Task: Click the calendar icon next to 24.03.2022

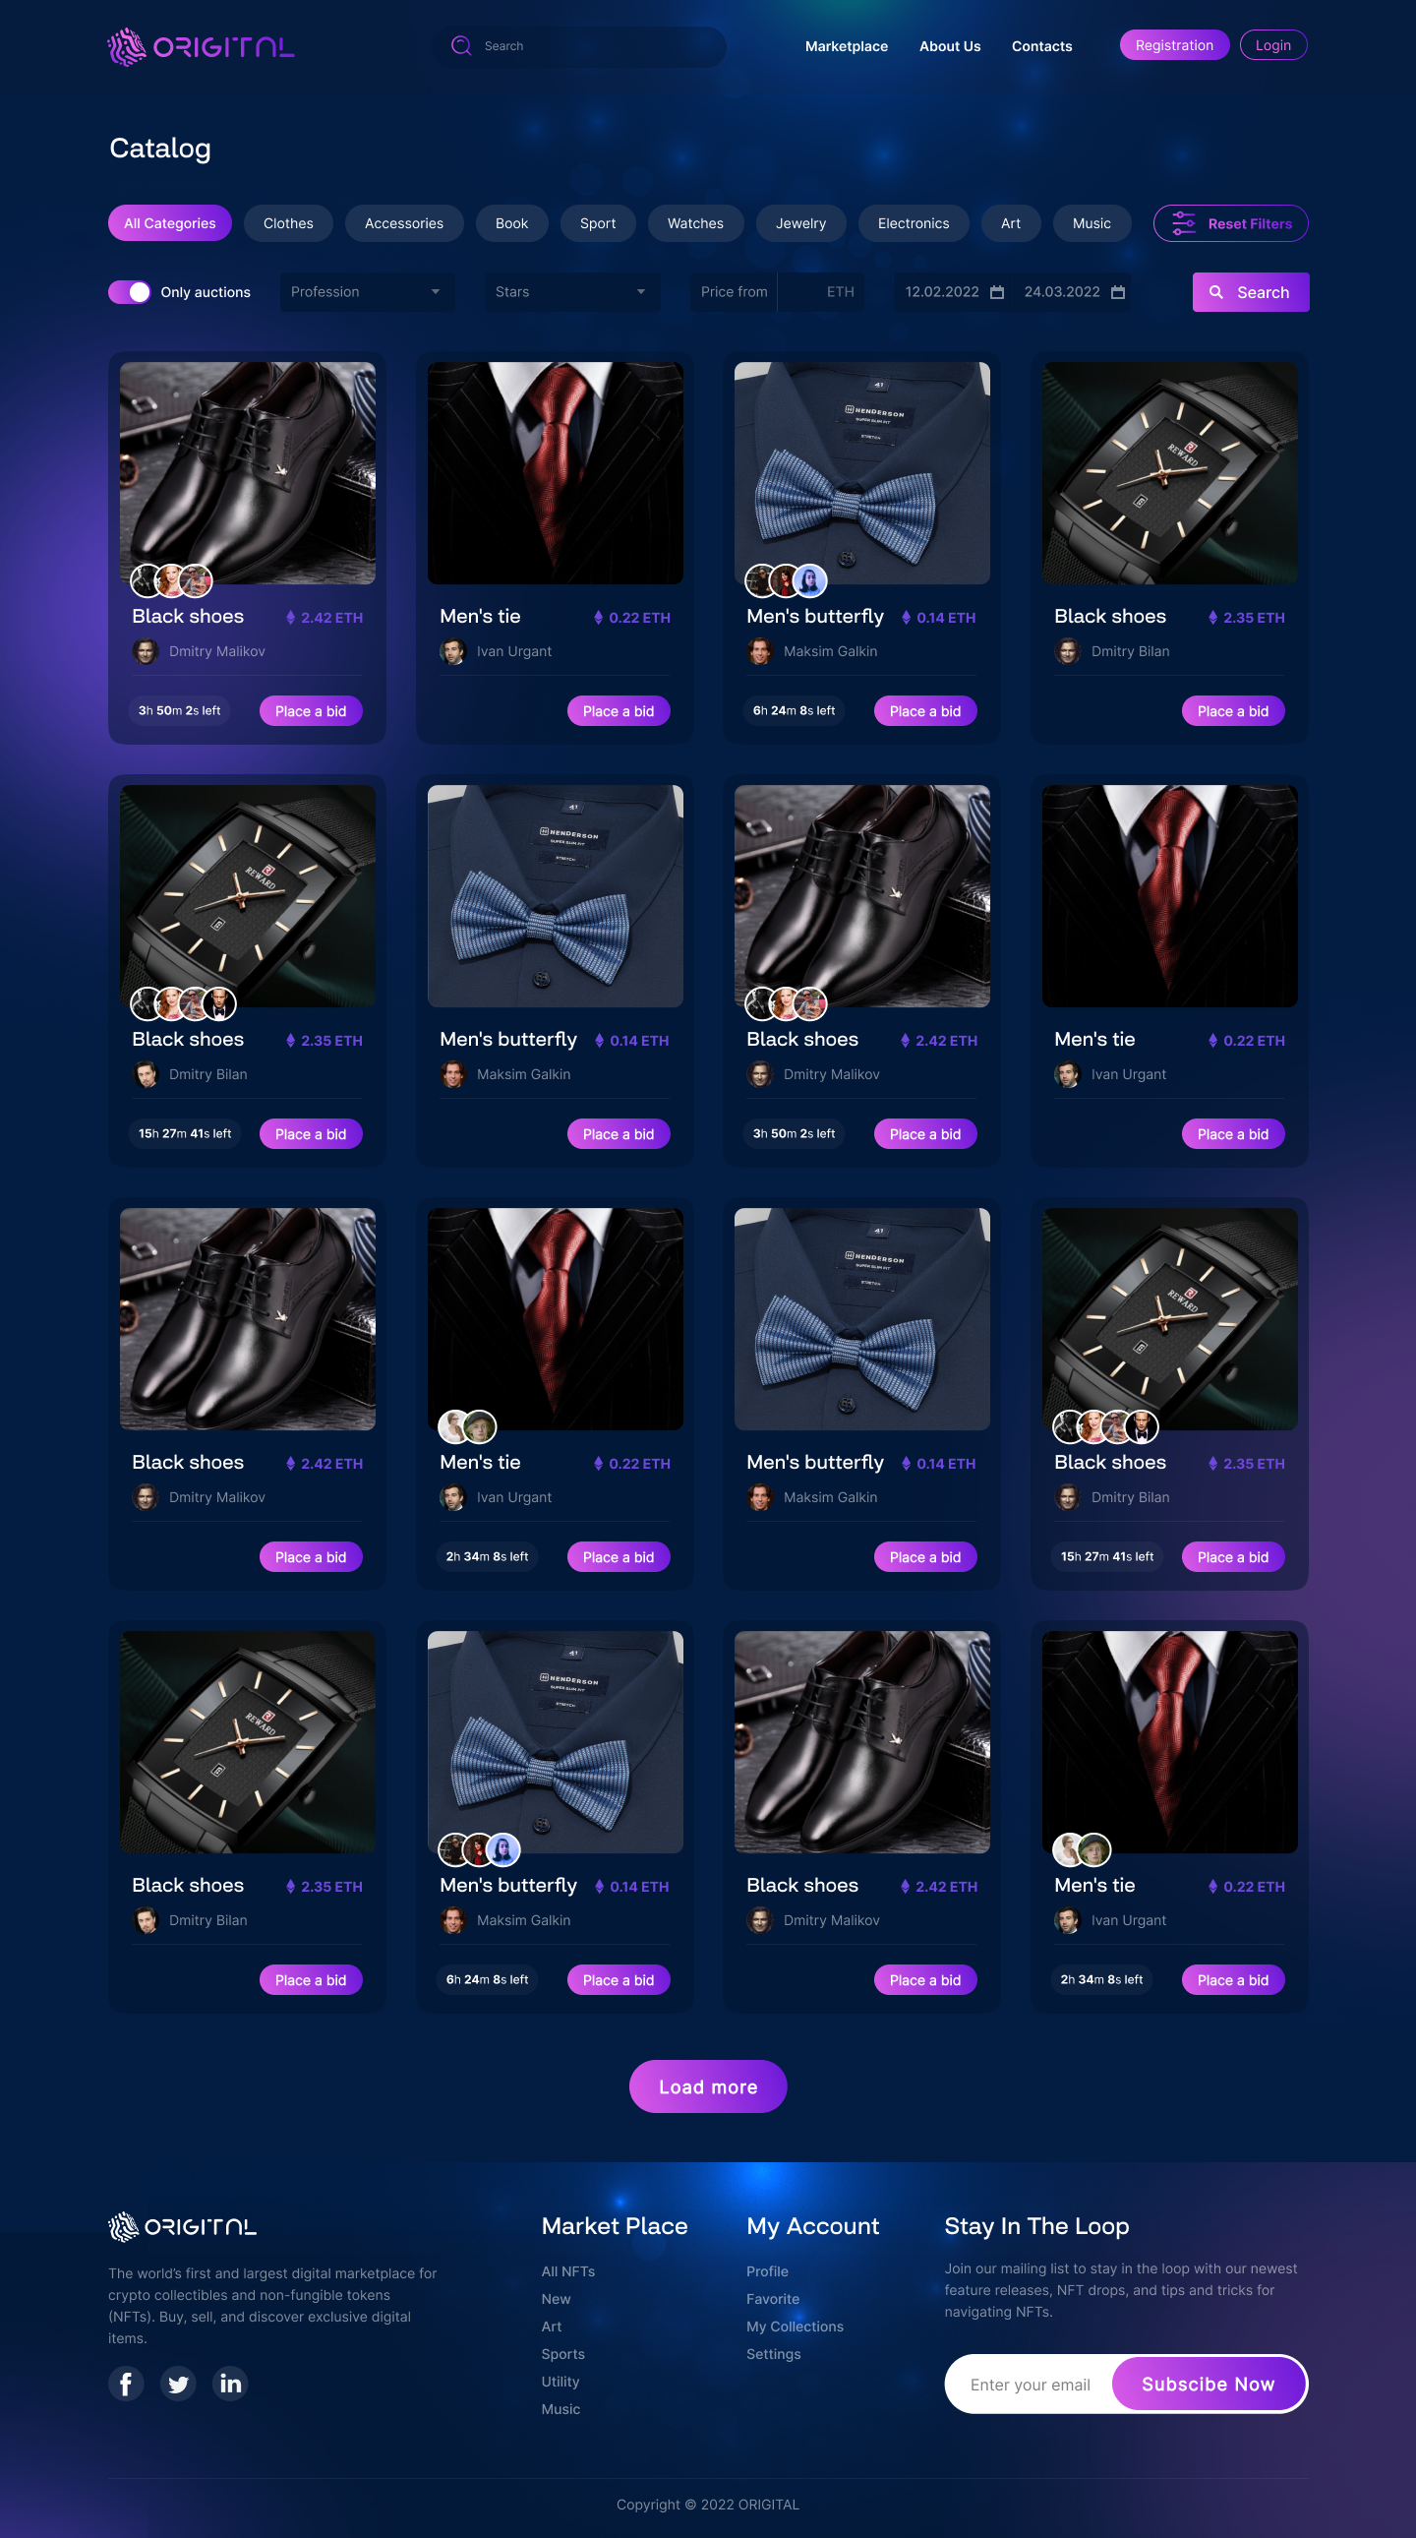Action: pyautogui.click(x=1118, y=292)
